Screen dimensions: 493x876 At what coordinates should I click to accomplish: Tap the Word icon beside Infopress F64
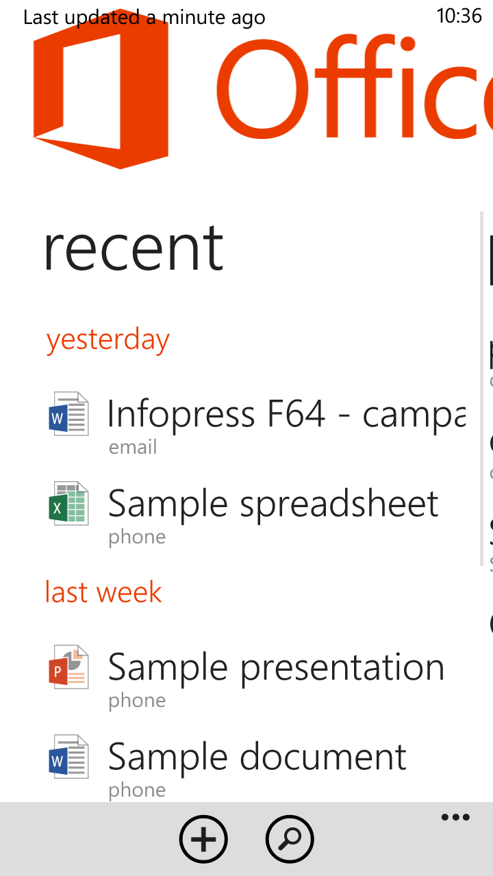(x=68, y=413)
